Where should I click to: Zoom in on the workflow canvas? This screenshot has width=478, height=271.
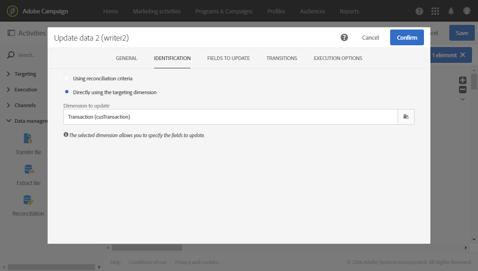462,80
